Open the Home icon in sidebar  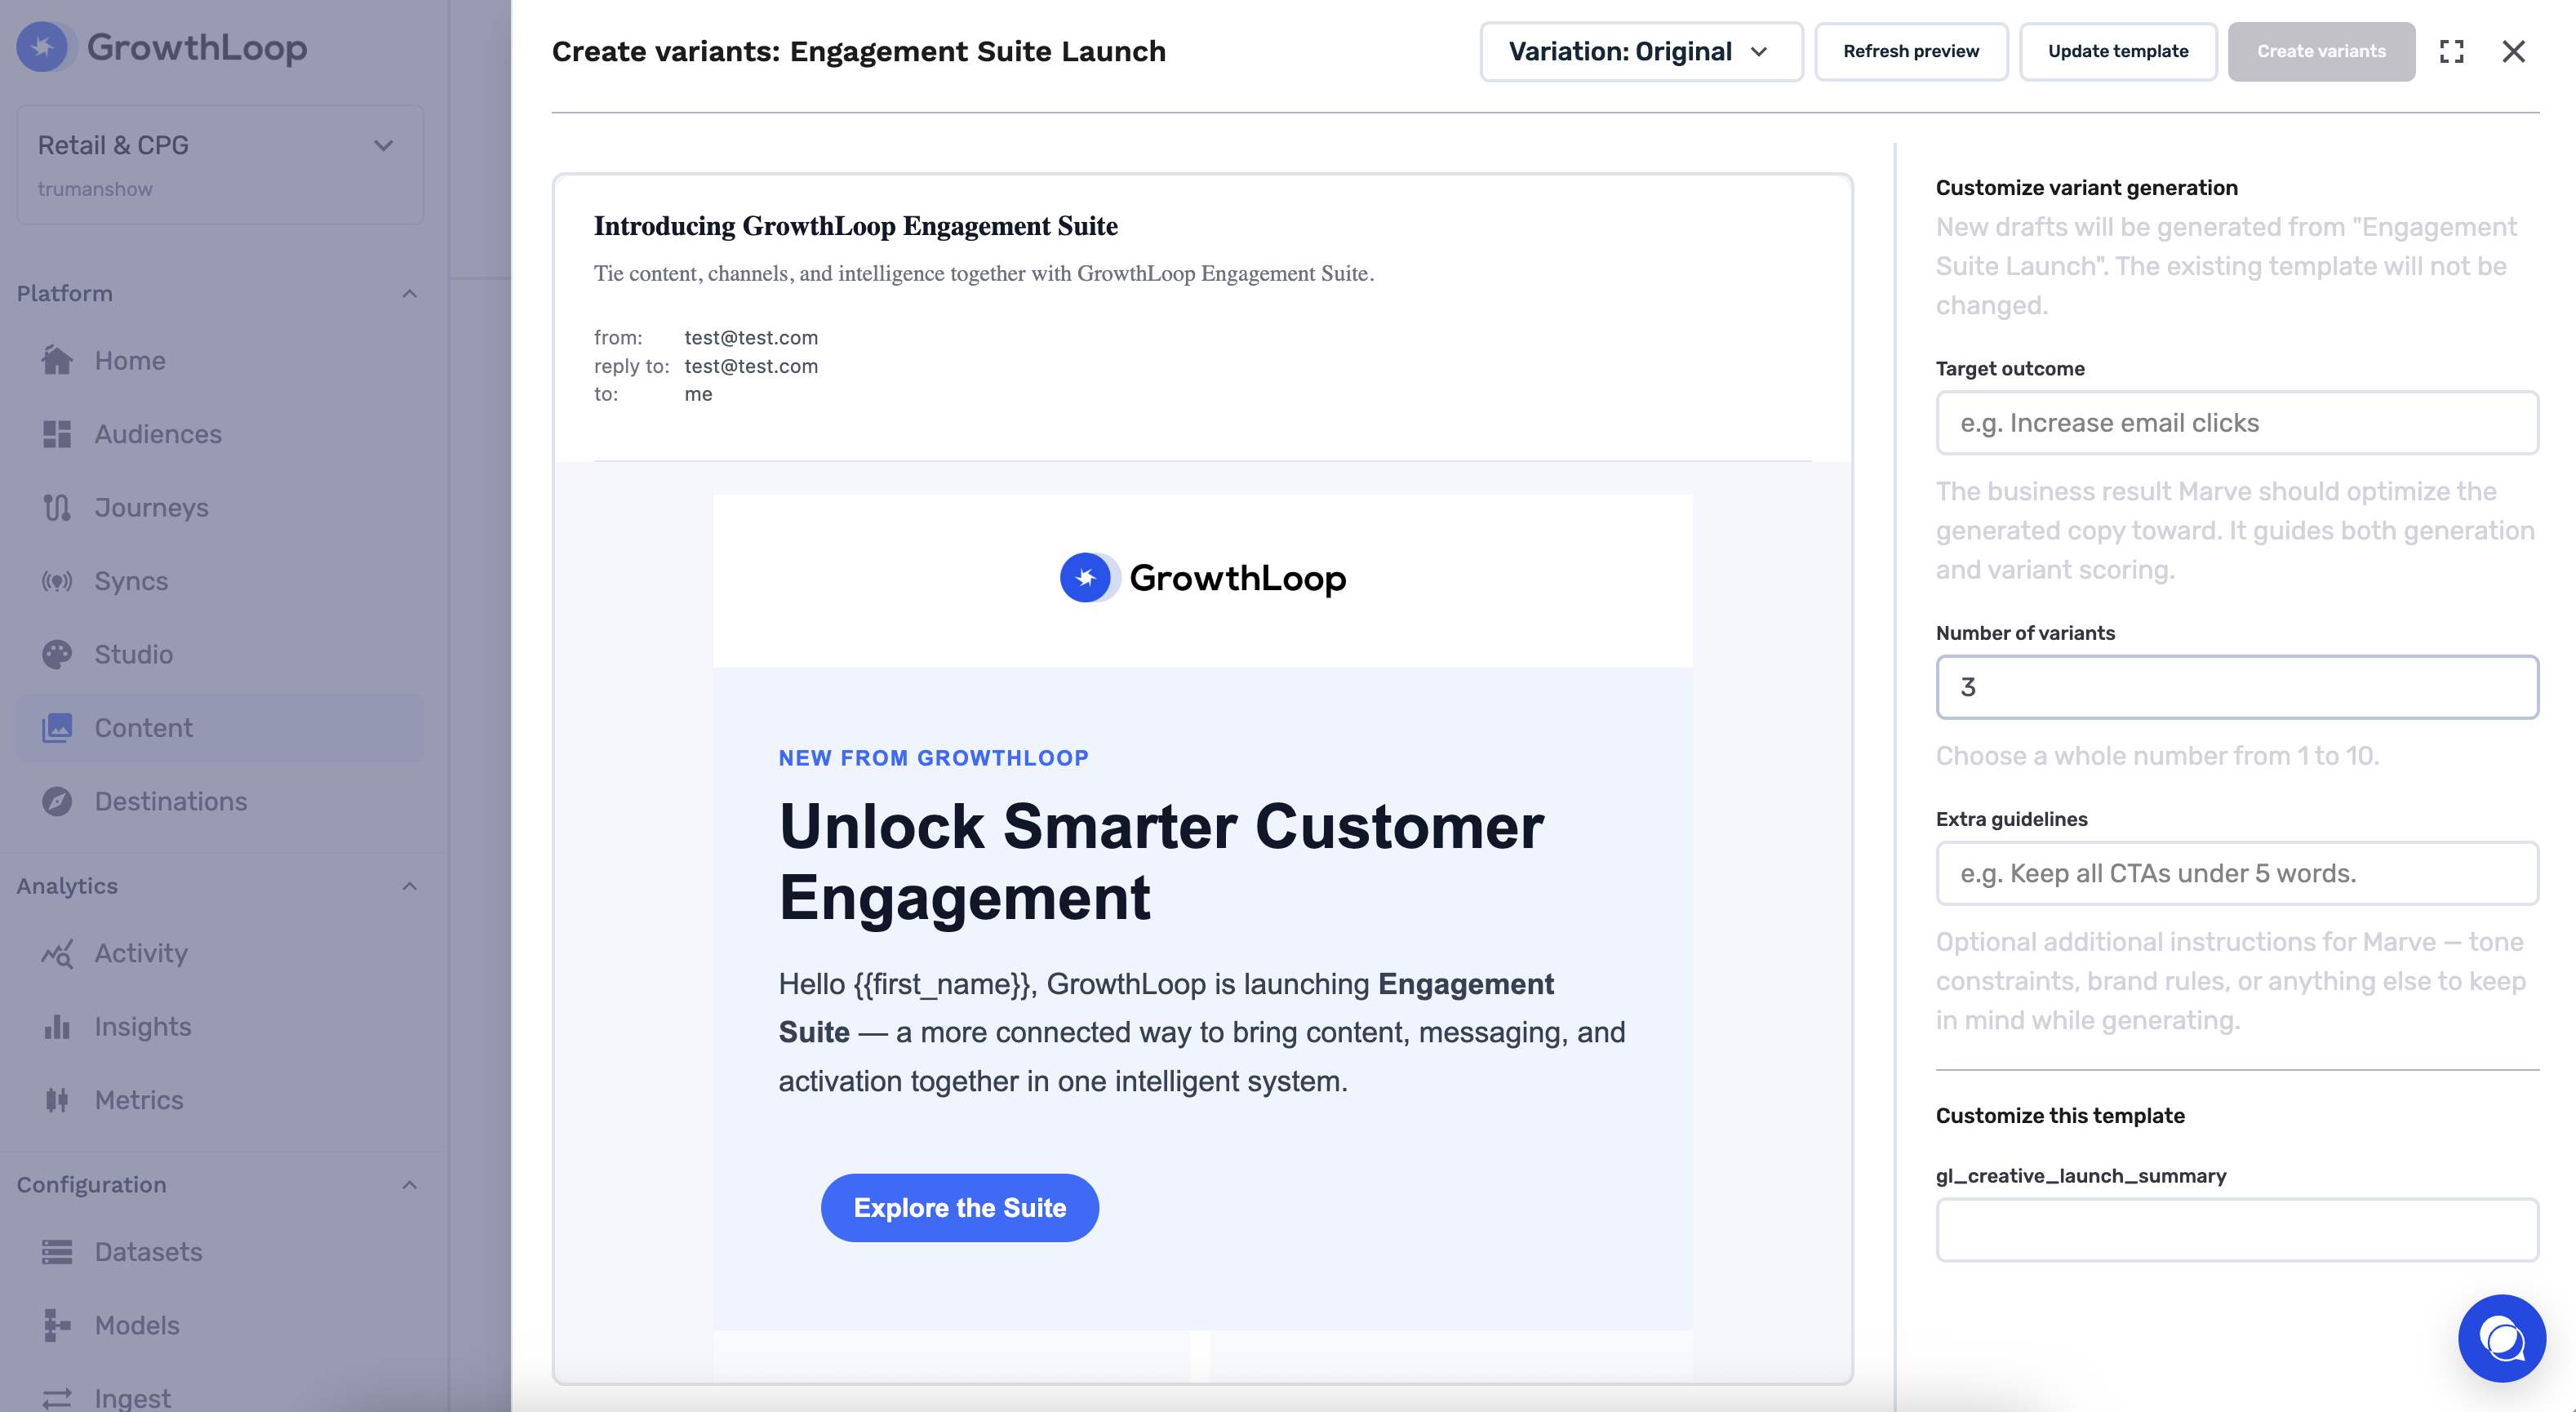tap(57, 360)
